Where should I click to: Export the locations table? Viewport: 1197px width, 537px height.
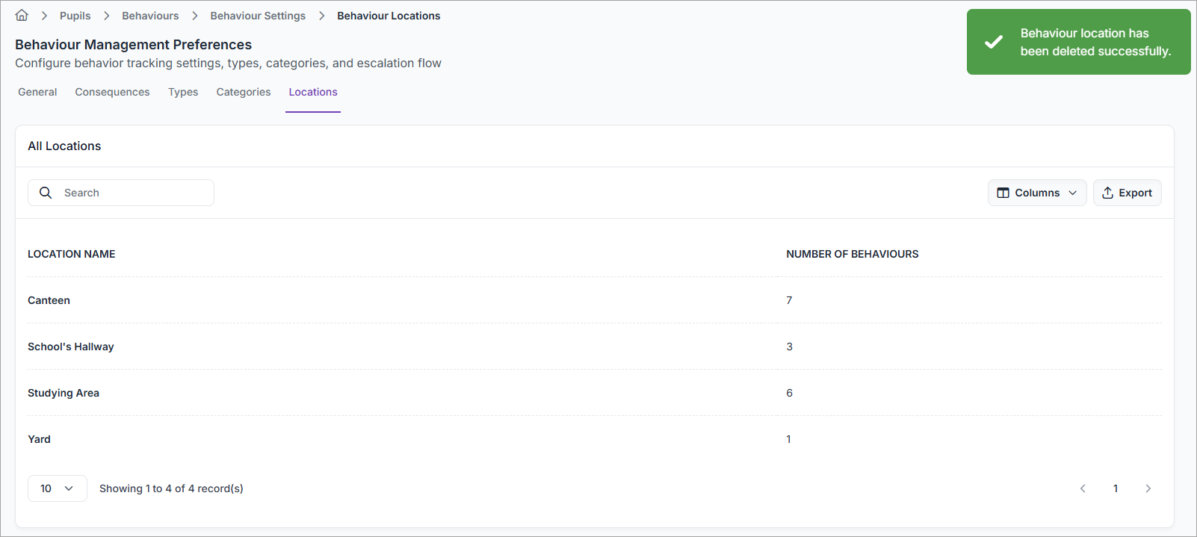click(x=1127, y=193)
